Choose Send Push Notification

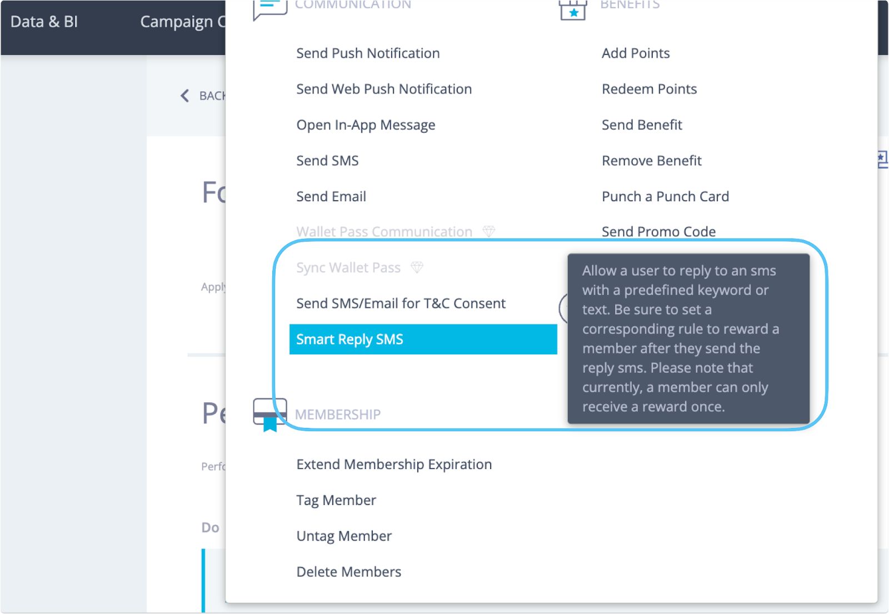click(x=368, y=53)
